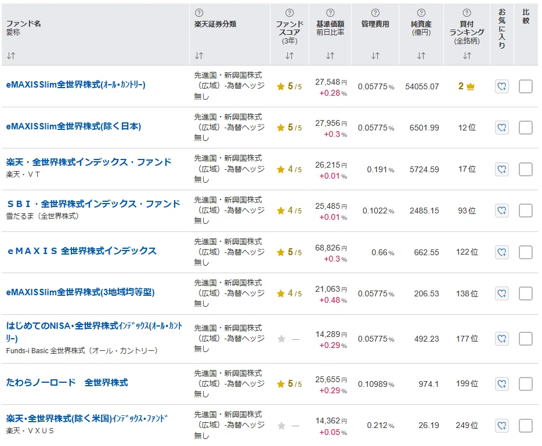Check compare box for eMAXIS Slim オール・カントリー
The width and height of the screenshot is (542, 446).
(x=525, y=86)
